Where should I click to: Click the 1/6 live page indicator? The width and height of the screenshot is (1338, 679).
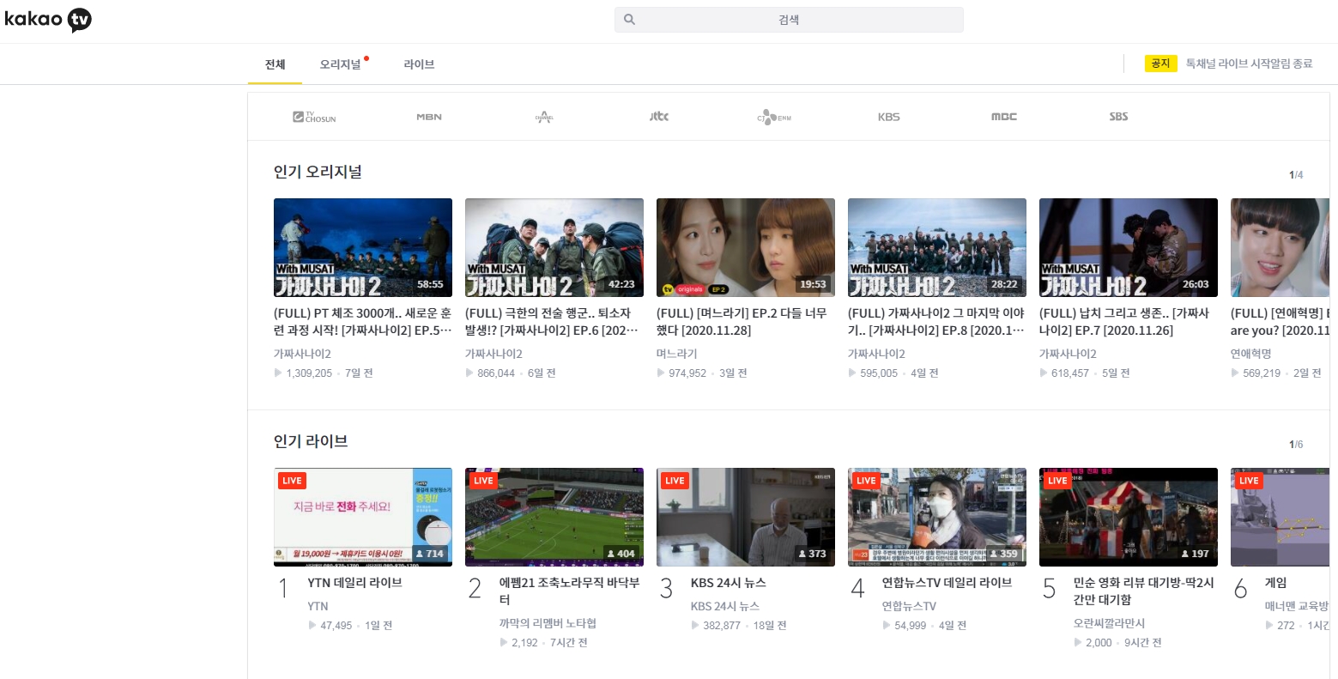(1296, 445)
